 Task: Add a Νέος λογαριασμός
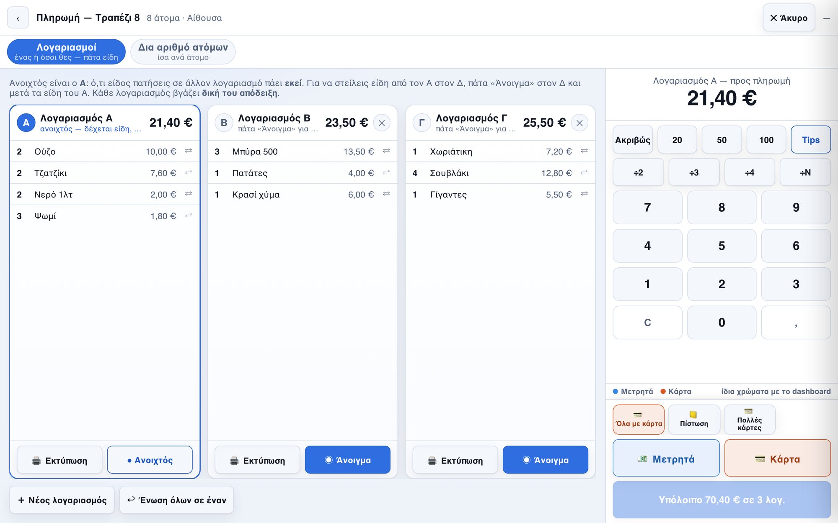point(62,500)
